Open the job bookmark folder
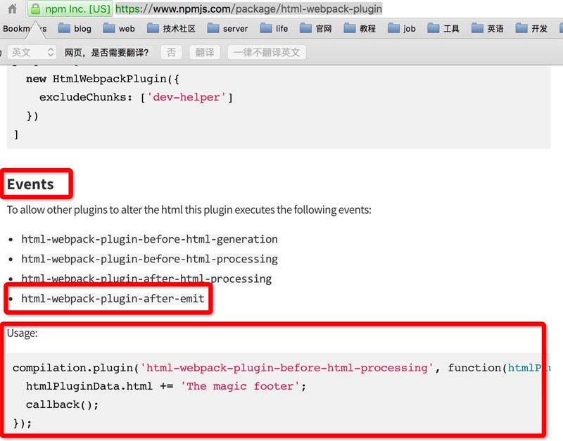Screen dimensions: 563x441 coord(401,29)
